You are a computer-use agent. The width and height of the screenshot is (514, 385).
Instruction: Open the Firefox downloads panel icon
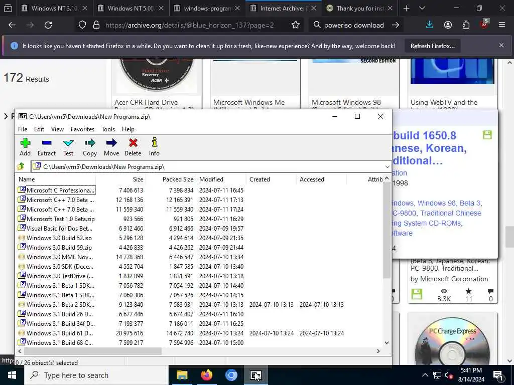tap(430, 25)
